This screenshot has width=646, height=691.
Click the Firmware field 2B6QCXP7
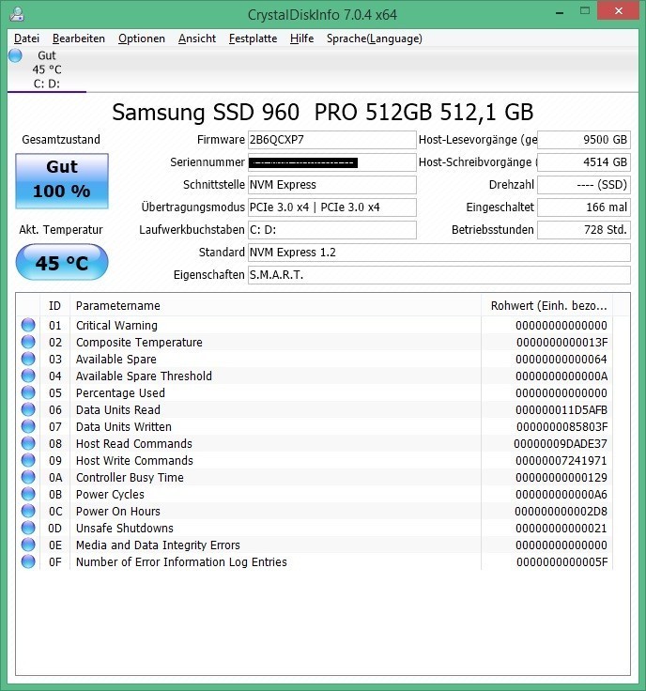(331, 140)
